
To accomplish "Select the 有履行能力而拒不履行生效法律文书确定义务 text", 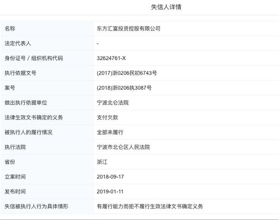I will pos(150,206).
